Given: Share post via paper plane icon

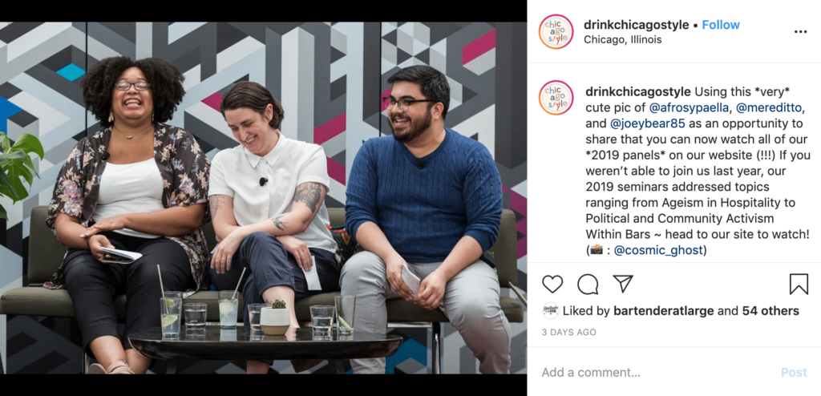Looking at the screenshot, I should [623, 284].
